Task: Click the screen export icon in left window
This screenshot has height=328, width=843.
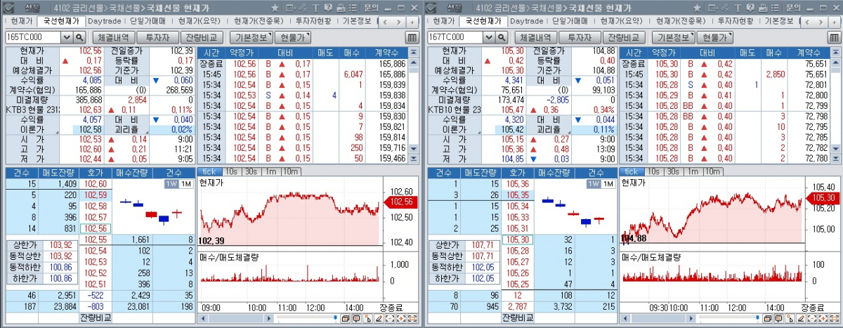Action: point(290,8)
